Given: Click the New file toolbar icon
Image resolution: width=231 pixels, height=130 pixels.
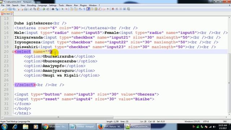Looking at the screenshot, I should point(3,9).
